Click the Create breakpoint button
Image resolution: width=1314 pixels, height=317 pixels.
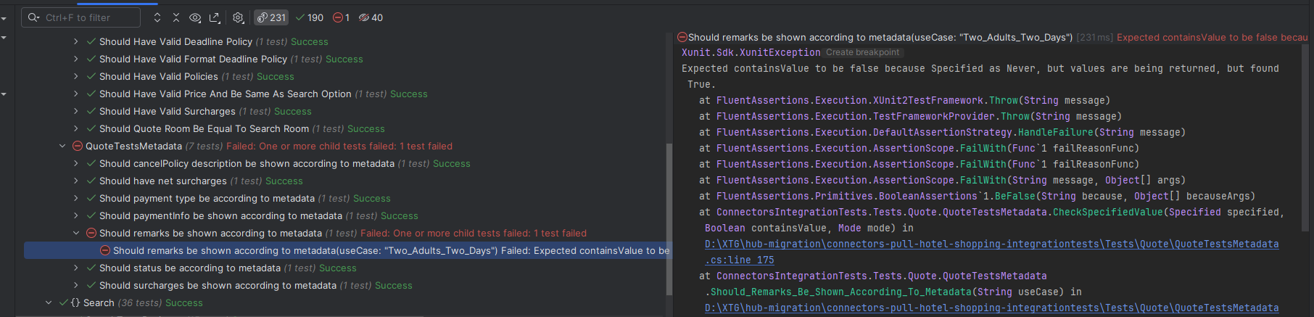[x=862, y=52]
